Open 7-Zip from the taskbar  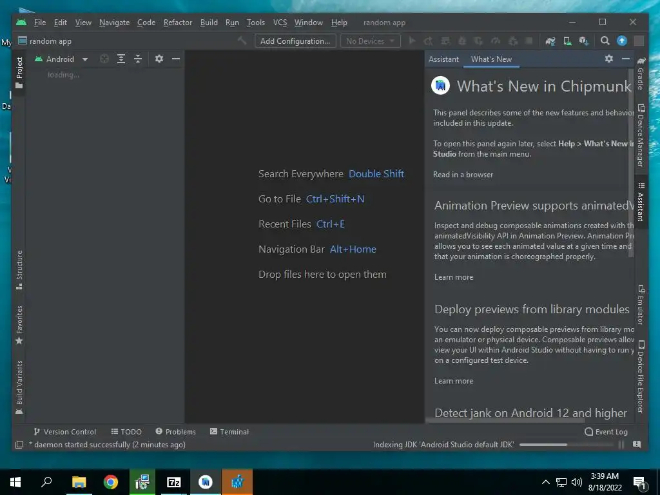click(174, 482)
